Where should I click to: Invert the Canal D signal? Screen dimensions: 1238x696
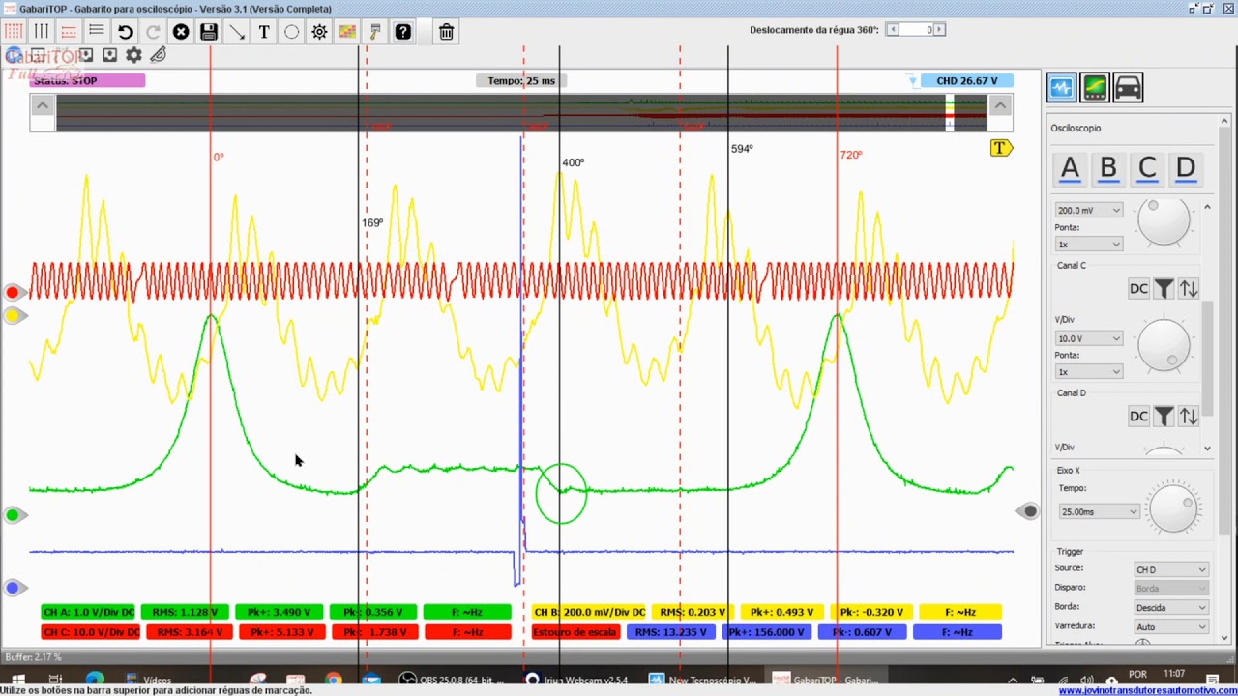1189,417
